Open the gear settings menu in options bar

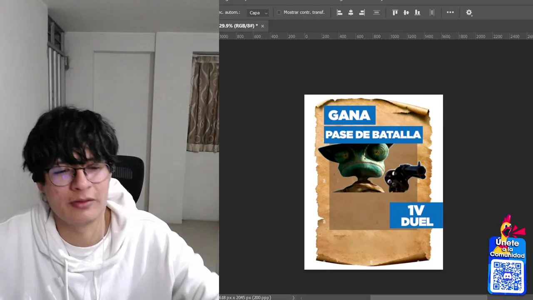(469, 12)
